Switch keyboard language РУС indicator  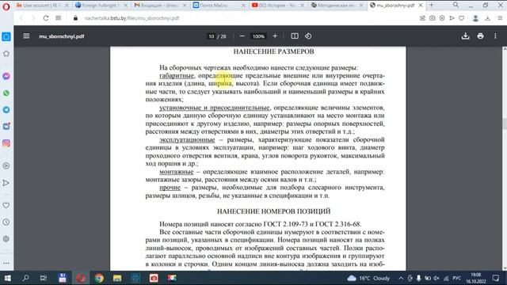coord(456,278)
